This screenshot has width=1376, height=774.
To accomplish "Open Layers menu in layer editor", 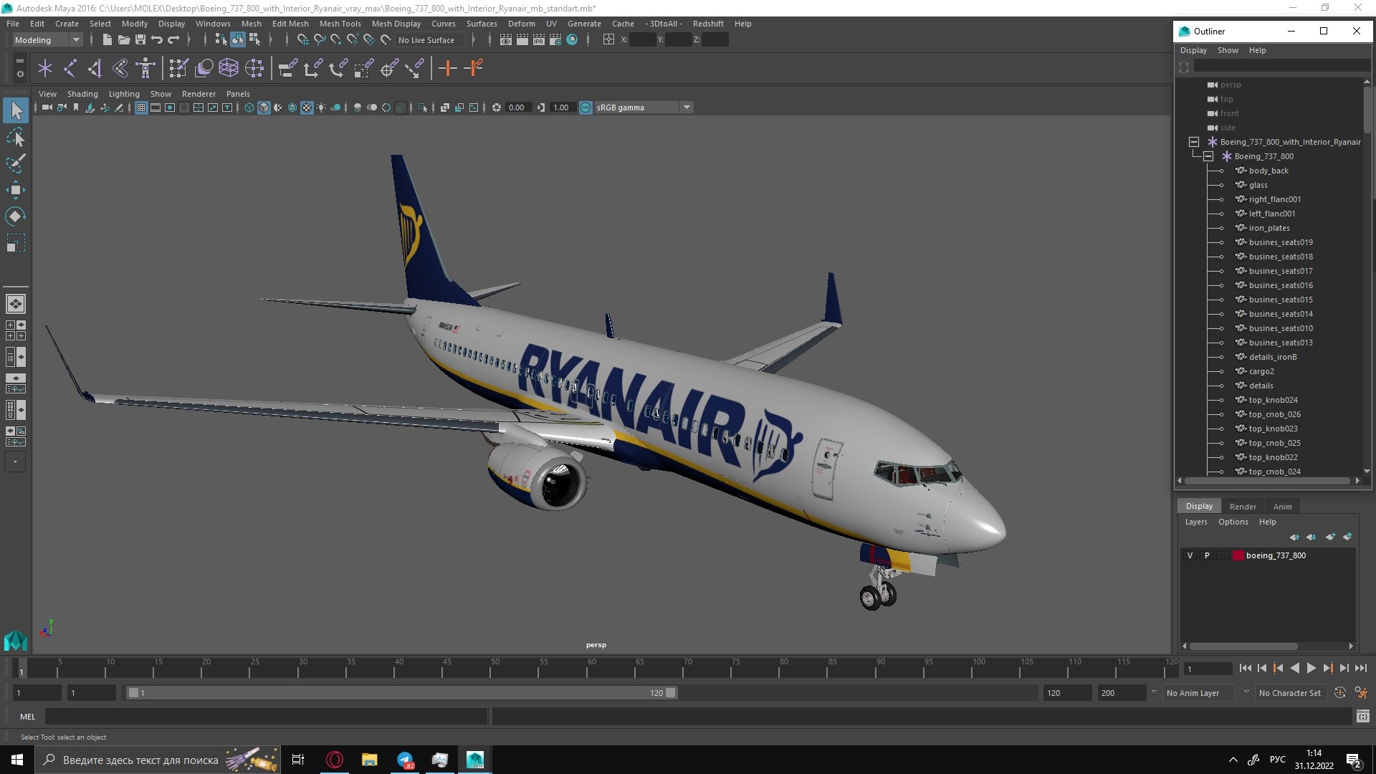I will [1196, 522].
